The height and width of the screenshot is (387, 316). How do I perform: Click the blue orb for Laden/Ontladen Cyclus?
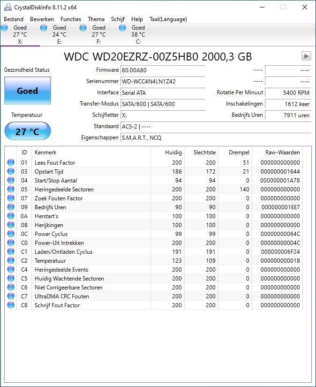(11, 251)
